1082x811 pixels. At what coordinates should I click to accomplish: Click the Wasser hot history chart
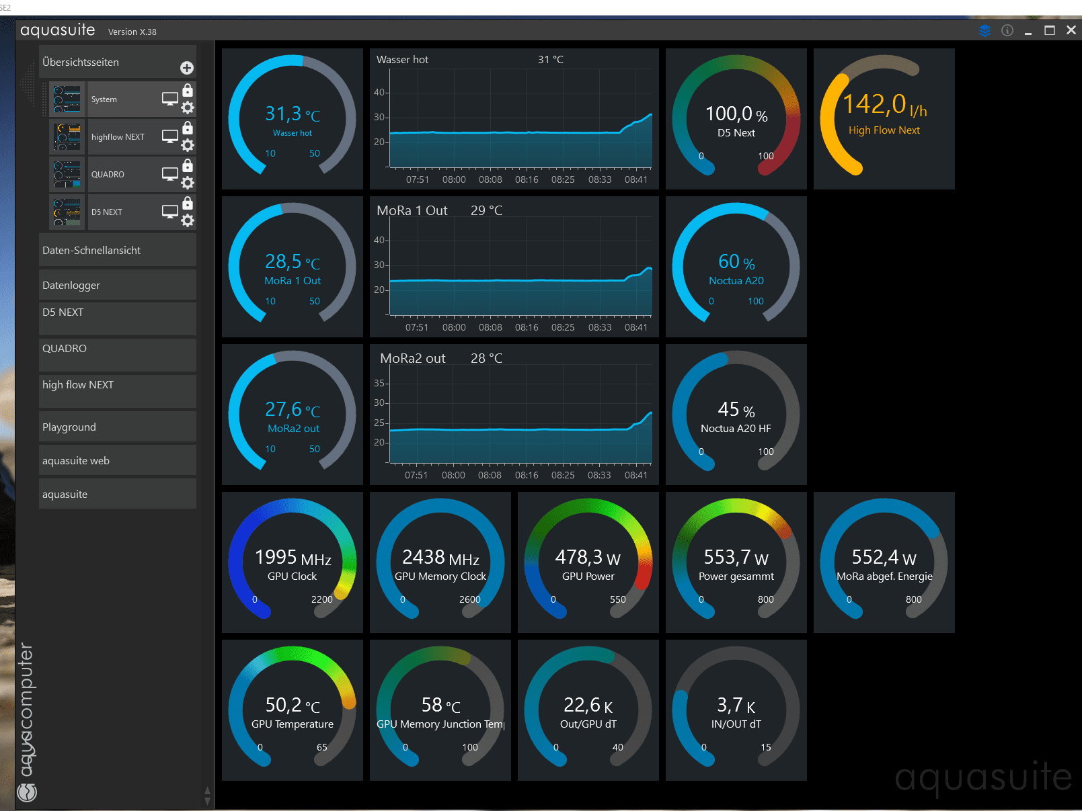tap(514, 119)
